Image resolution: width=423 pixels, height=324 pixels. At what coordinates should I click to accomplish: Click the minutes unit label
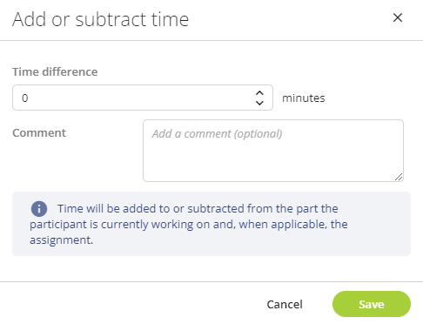click(x=304, y=98)
